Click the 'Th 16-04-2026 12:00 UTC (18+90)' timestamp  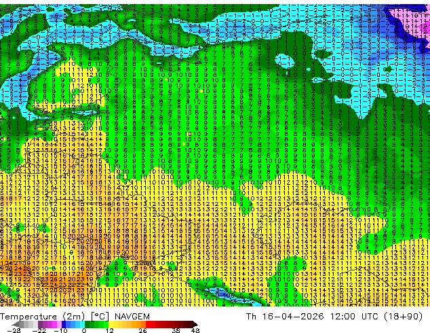[x=334, y=317]
